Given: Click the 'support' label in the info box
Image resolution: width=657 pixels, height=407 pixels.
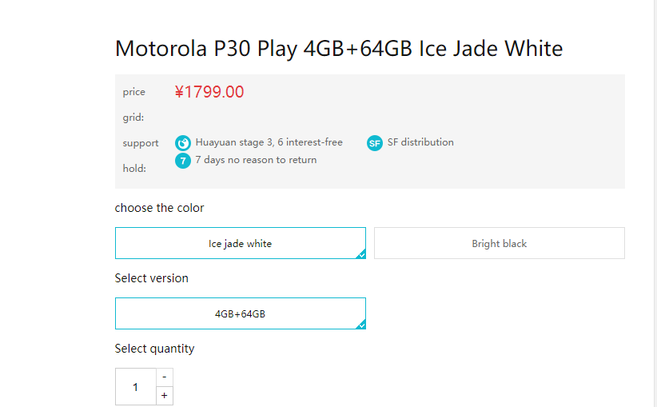Looking at the screenshot, I should point(141,143).
